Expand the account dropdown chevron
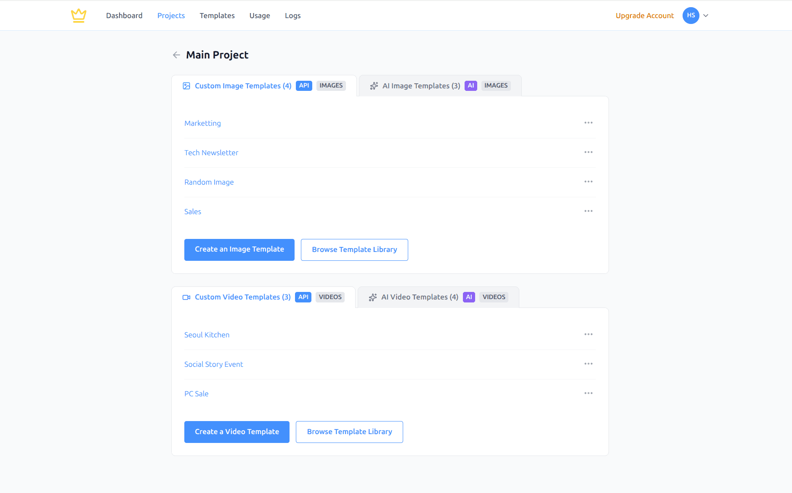 [x=706, y=16]
